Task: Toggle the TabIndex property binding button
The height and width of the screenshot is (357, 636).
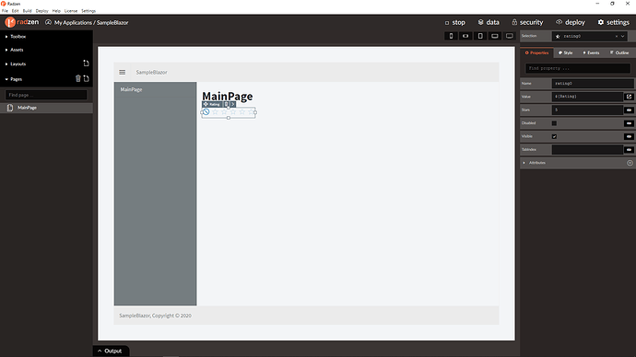Action: 630,150
